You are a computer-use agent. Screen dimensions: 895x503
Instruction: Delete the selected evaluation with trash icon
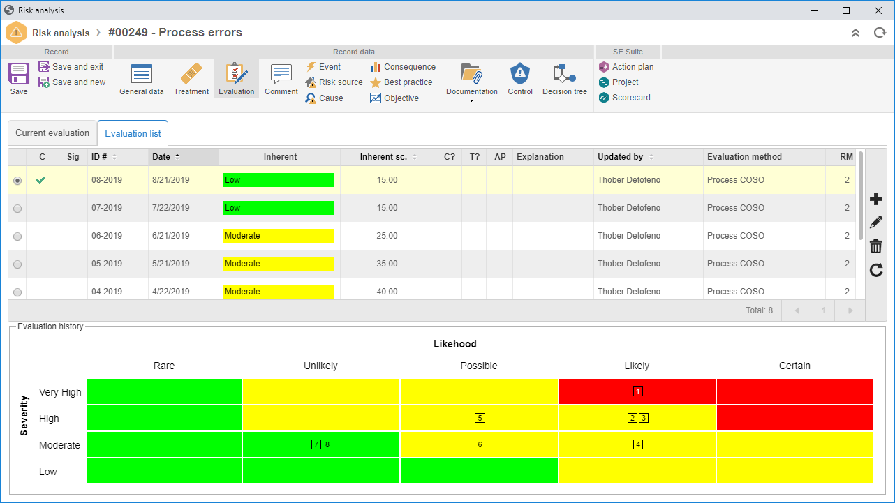[876, 246]
